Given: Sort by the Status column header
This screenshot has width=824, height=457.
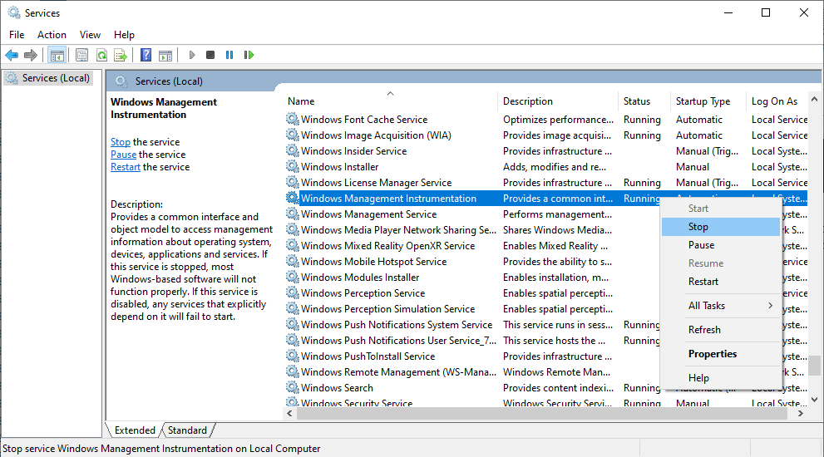Looking at the screenshot, I should [644, 101].
